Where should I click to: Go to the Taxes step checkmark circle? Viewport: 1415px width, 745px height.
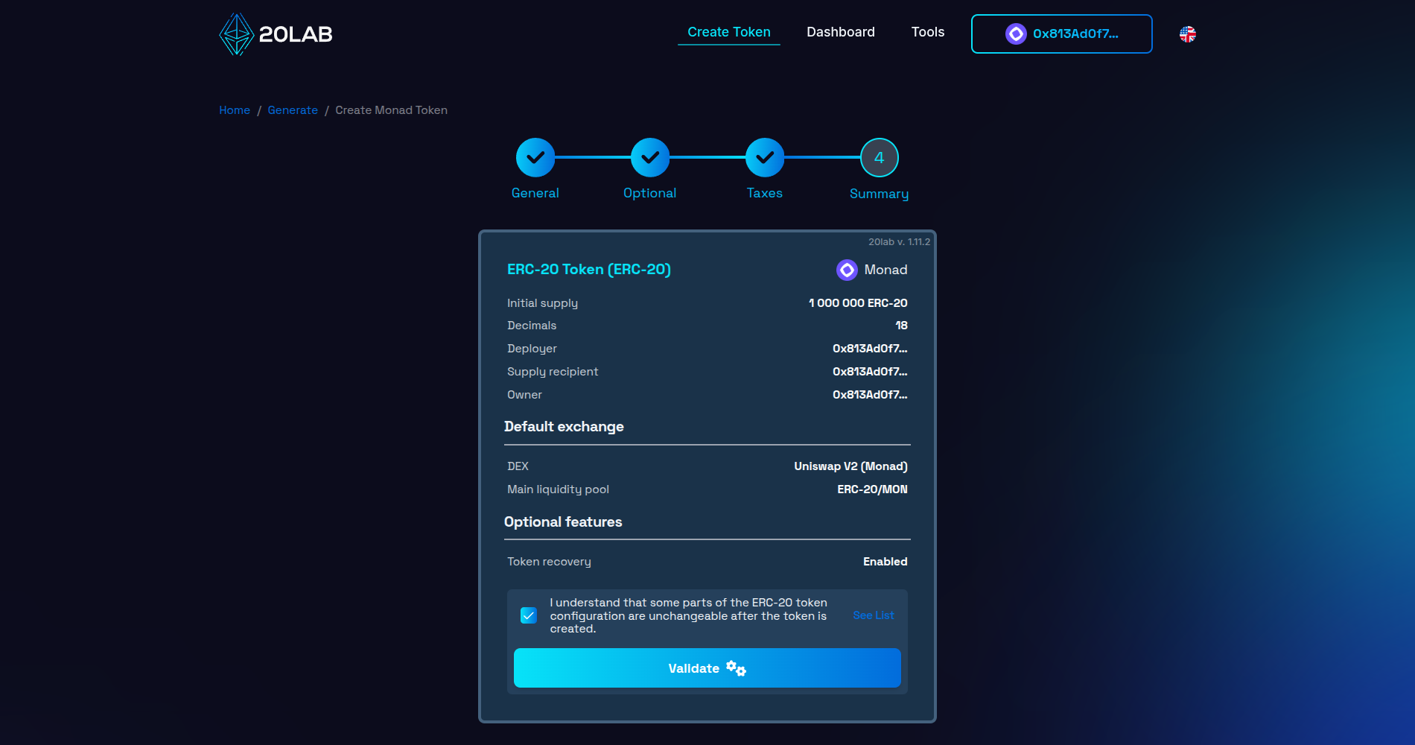pos(765,158)
